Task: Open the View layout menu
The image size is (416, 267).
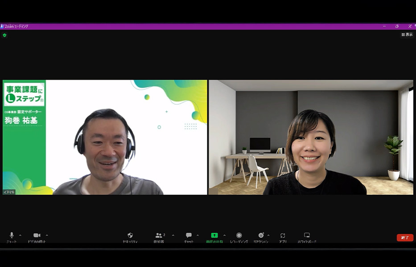Action: pyautogui.click(x=407, y=35)
